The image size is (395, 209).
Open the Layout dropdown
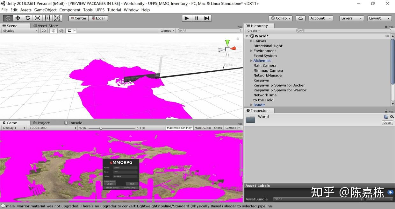(x=379, y=18)
